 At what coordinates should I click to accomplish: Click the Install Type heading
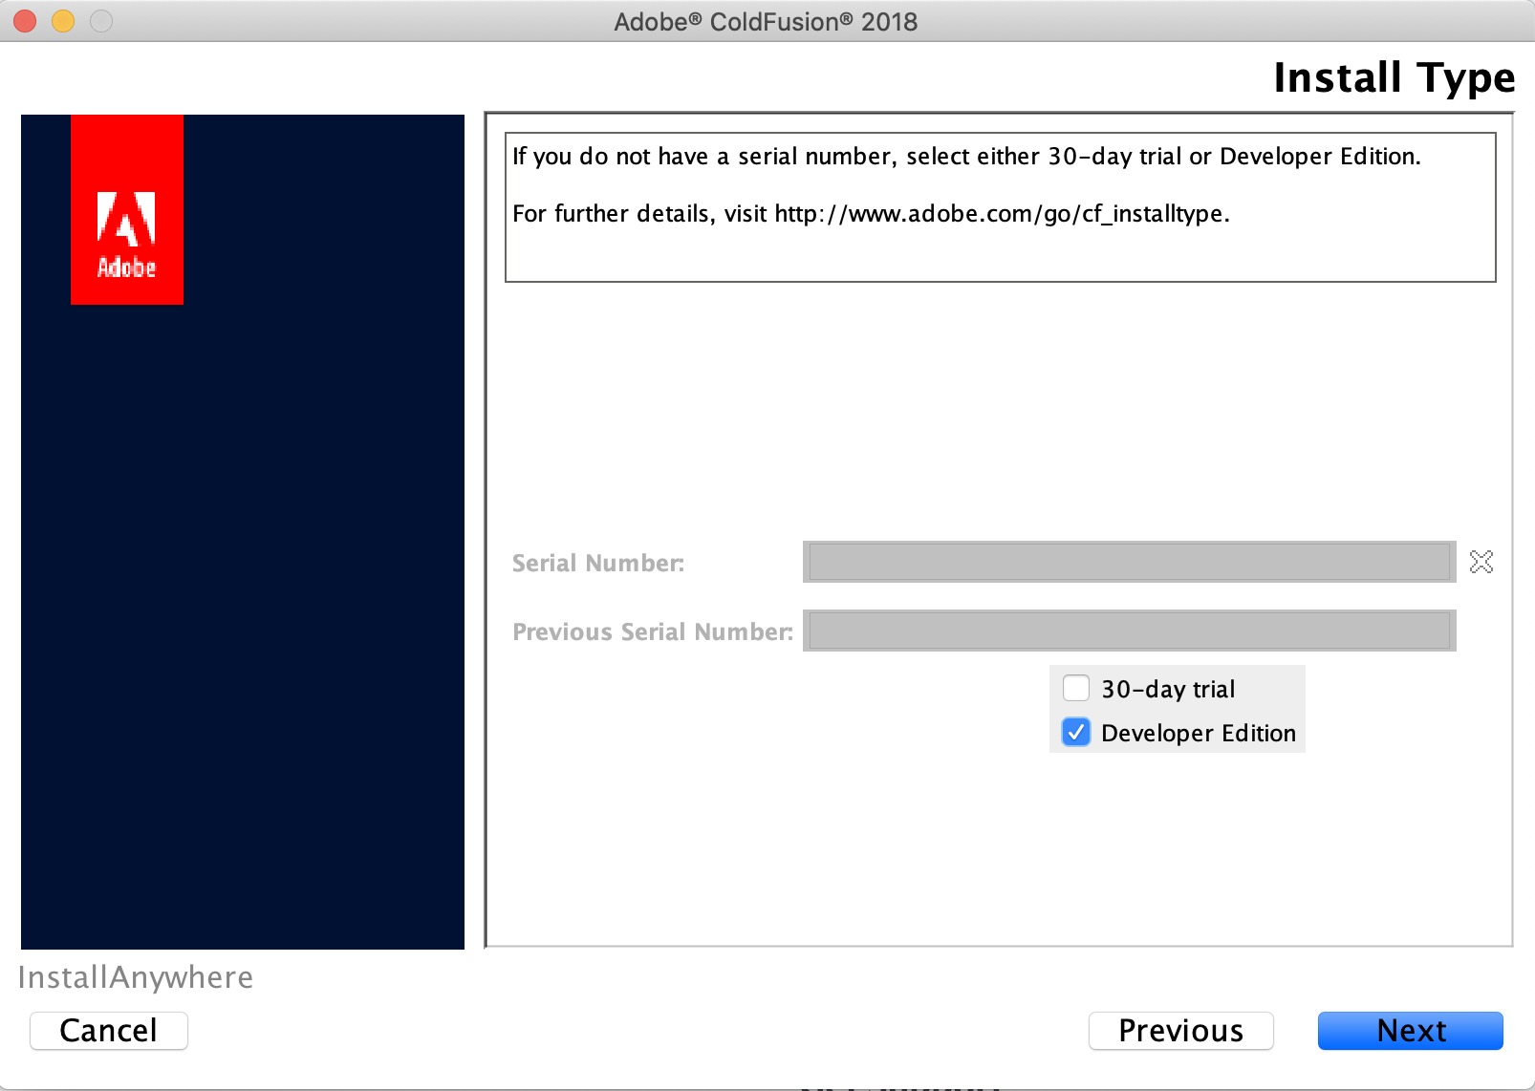1394,77
